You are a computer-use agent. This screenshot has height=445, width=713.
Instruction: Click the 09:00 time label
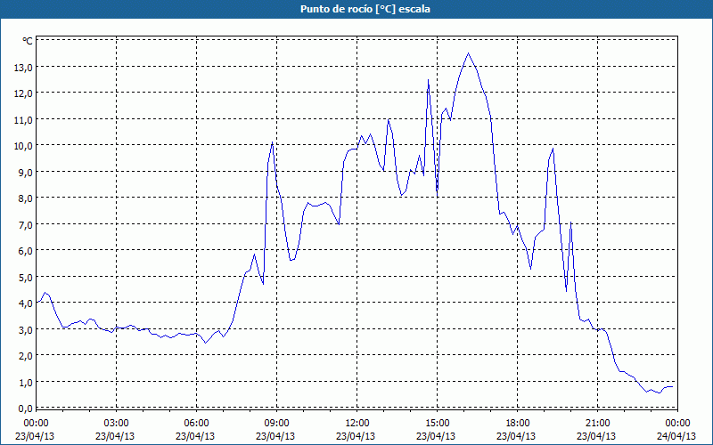(x=276, y=424)
